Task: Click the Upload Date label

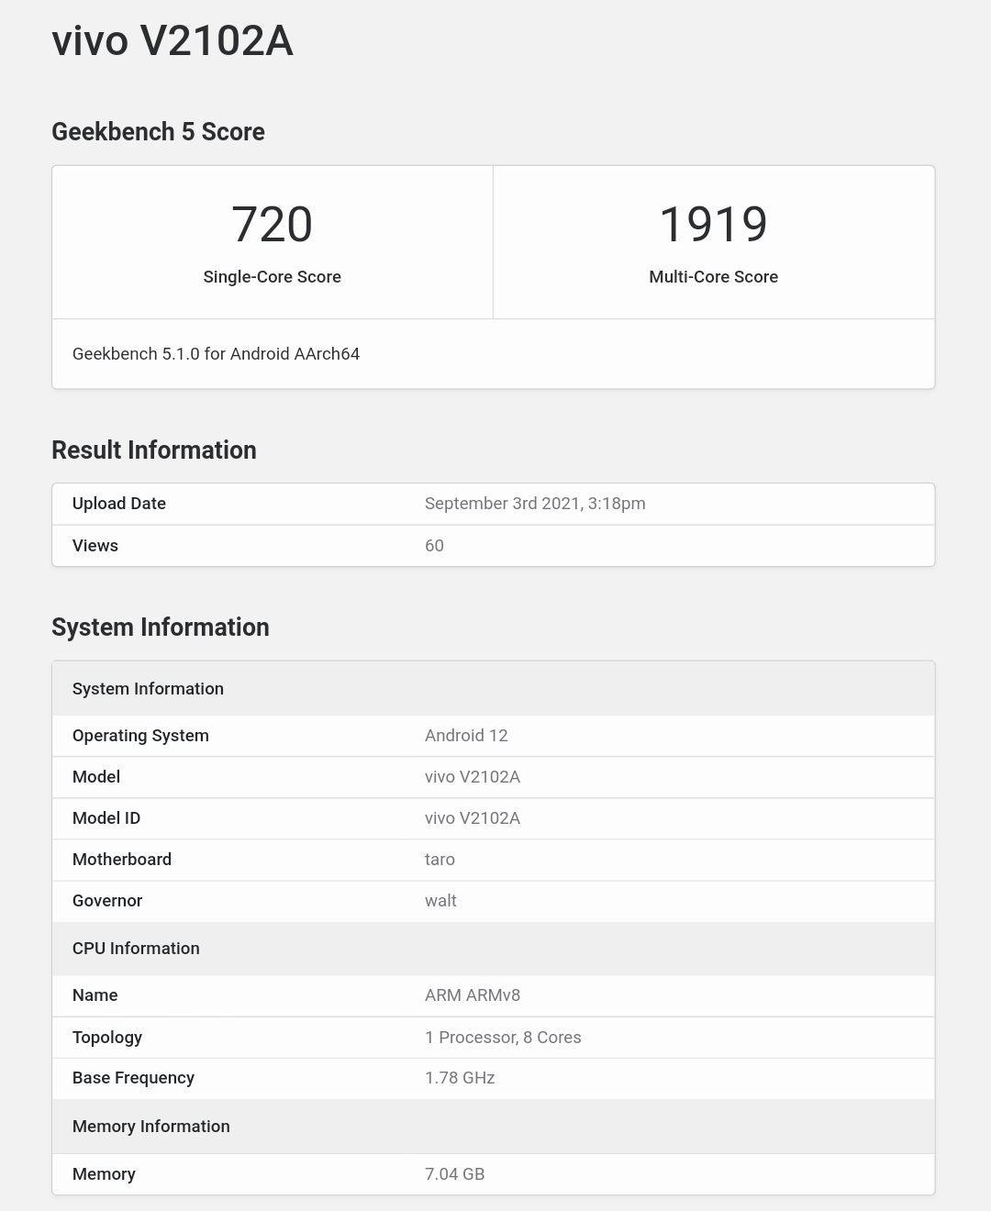Action: click(119, 504)
